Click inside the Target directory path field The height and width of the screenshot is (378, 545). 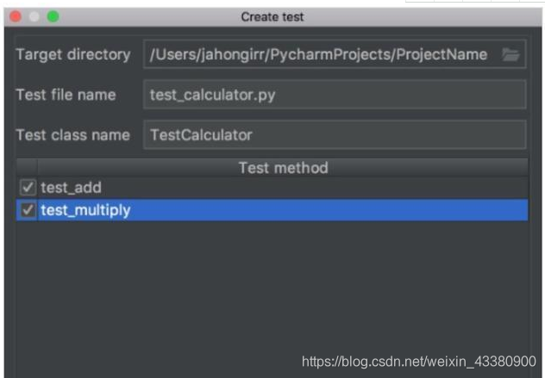coord(319,55)
